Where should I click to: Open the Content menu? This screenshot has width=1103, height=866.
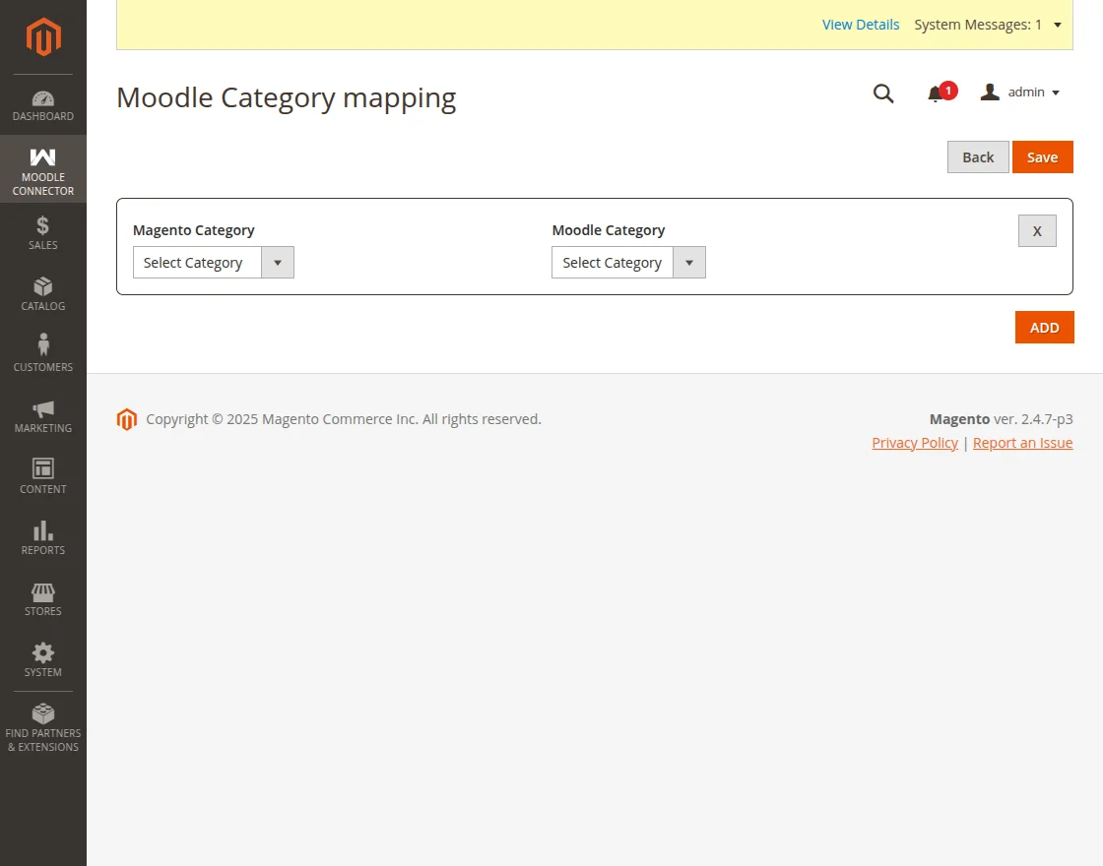pyautogui.click(x=43, y=477)
